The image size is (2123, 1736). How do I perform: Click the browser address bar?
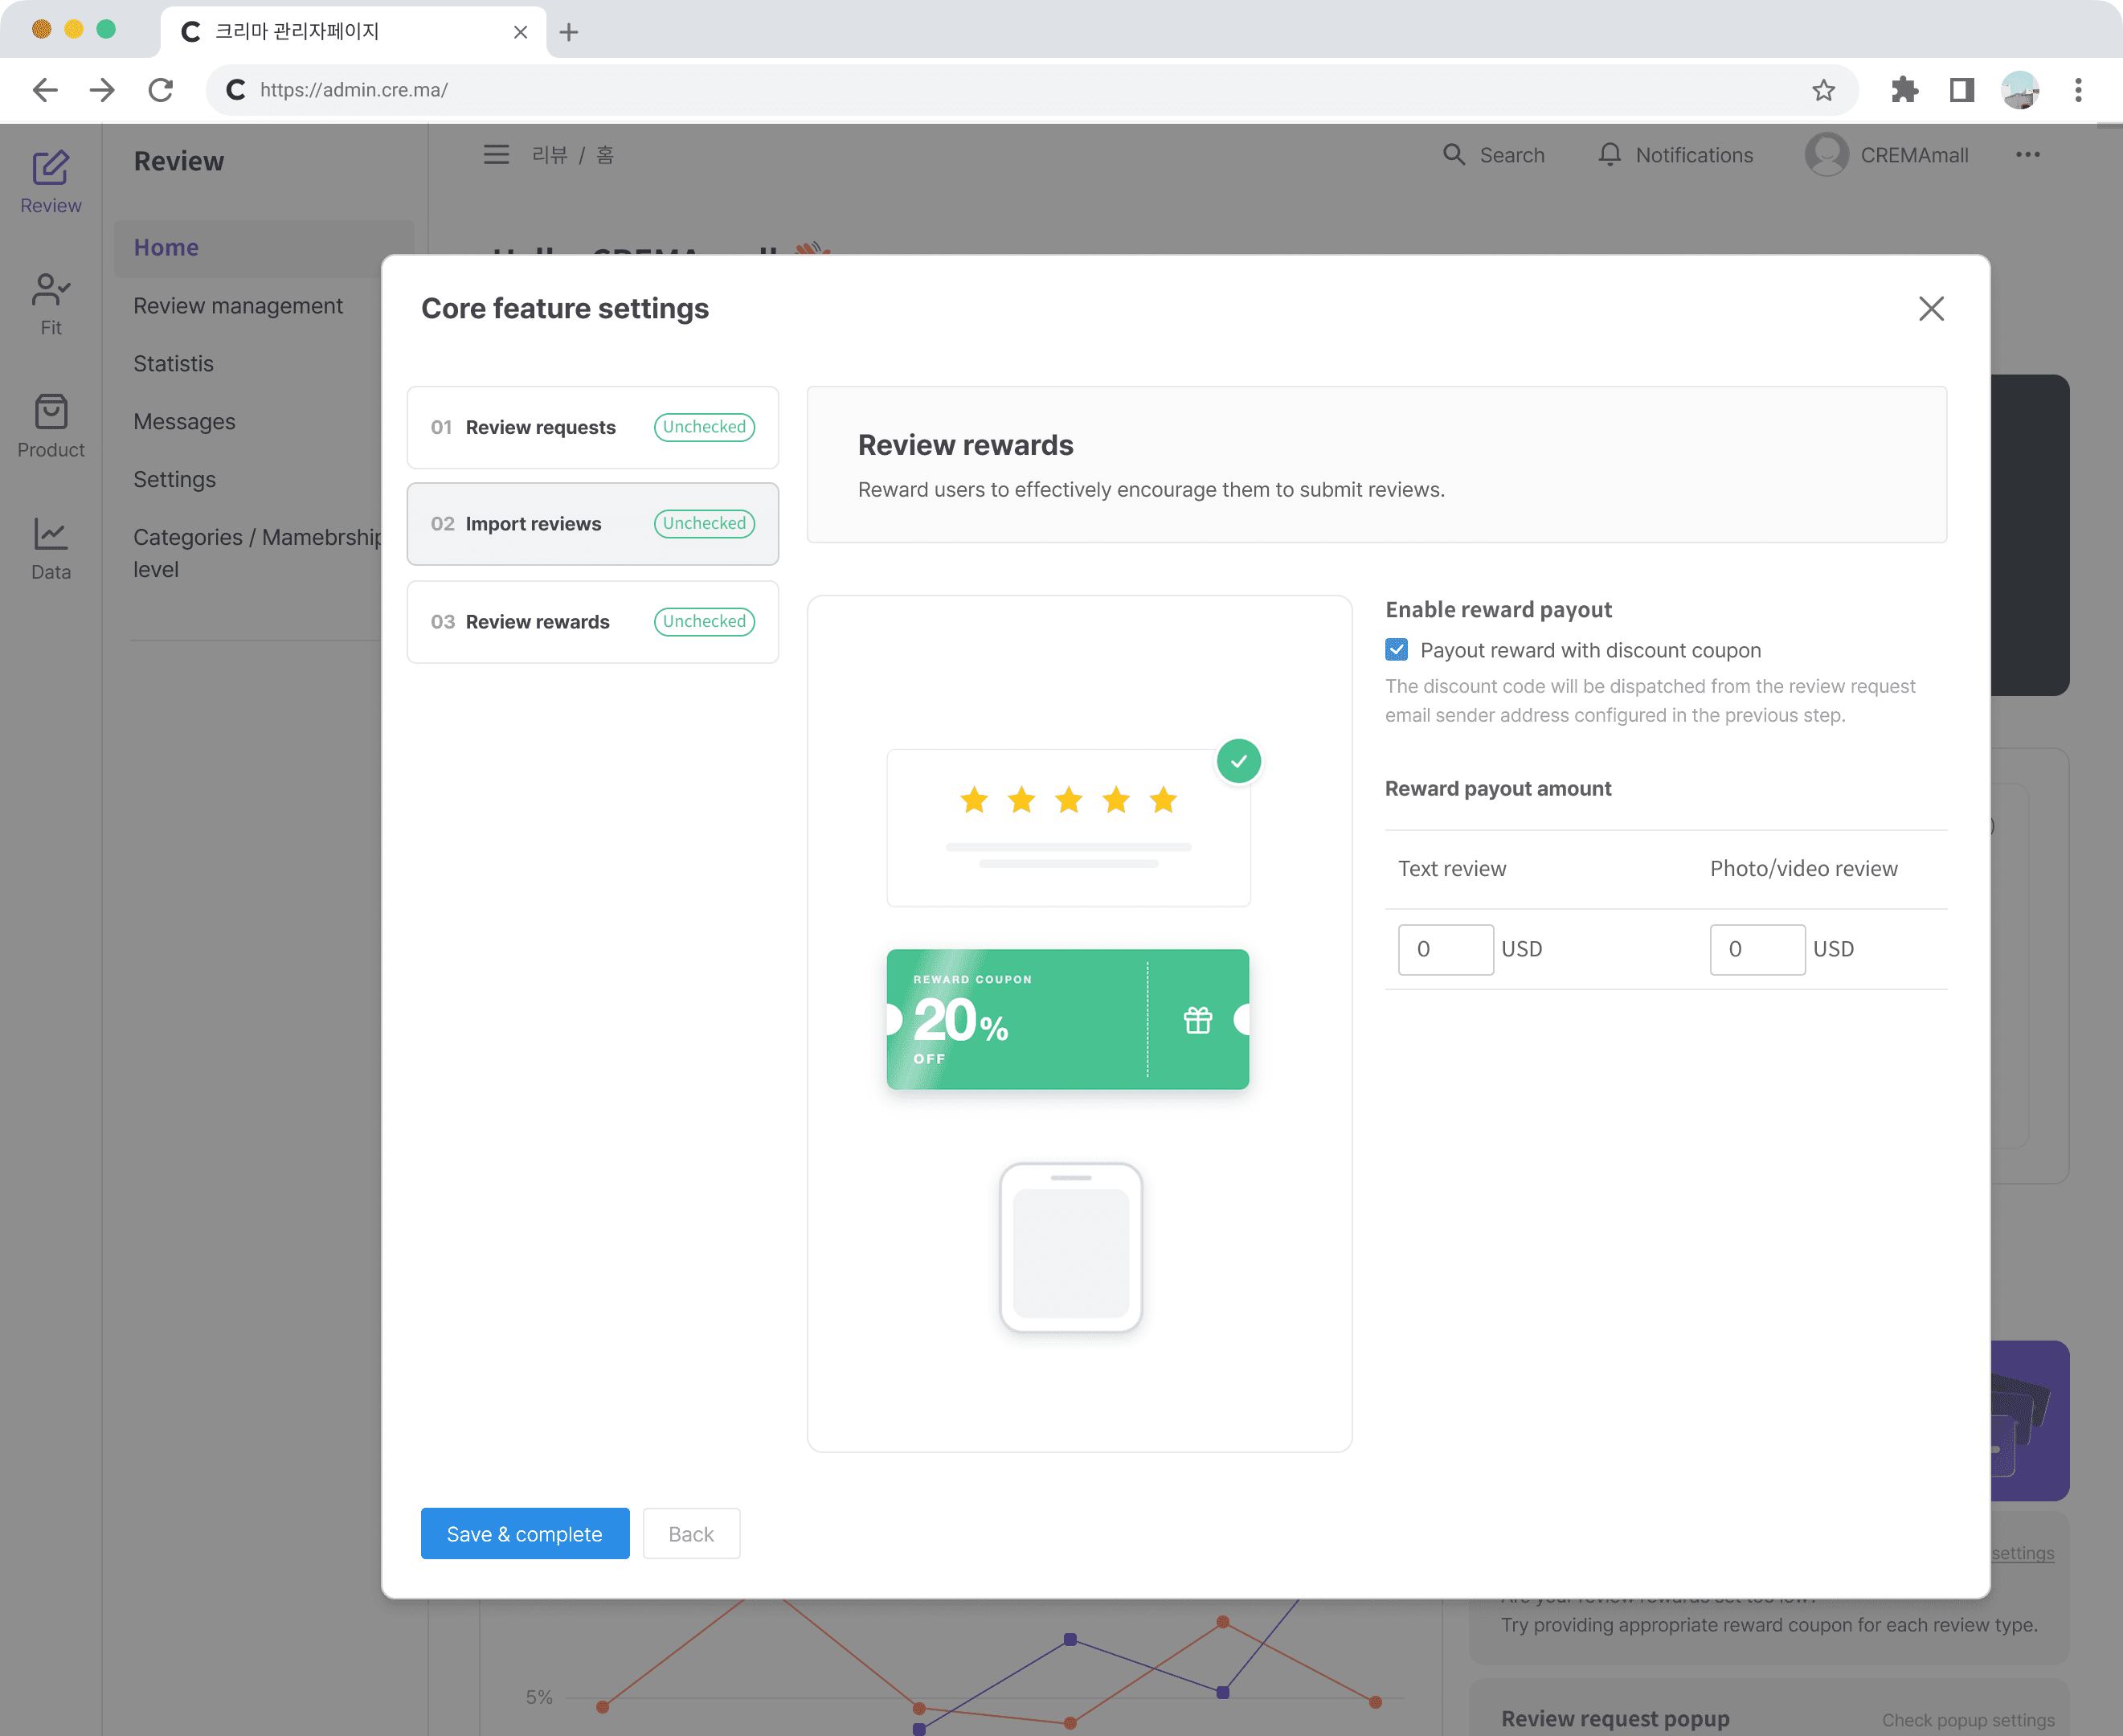pyautogui.click(x=1030, y=90)
